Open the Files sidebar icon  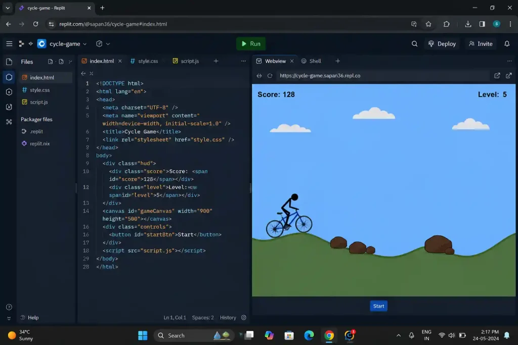tap(9, 62)
